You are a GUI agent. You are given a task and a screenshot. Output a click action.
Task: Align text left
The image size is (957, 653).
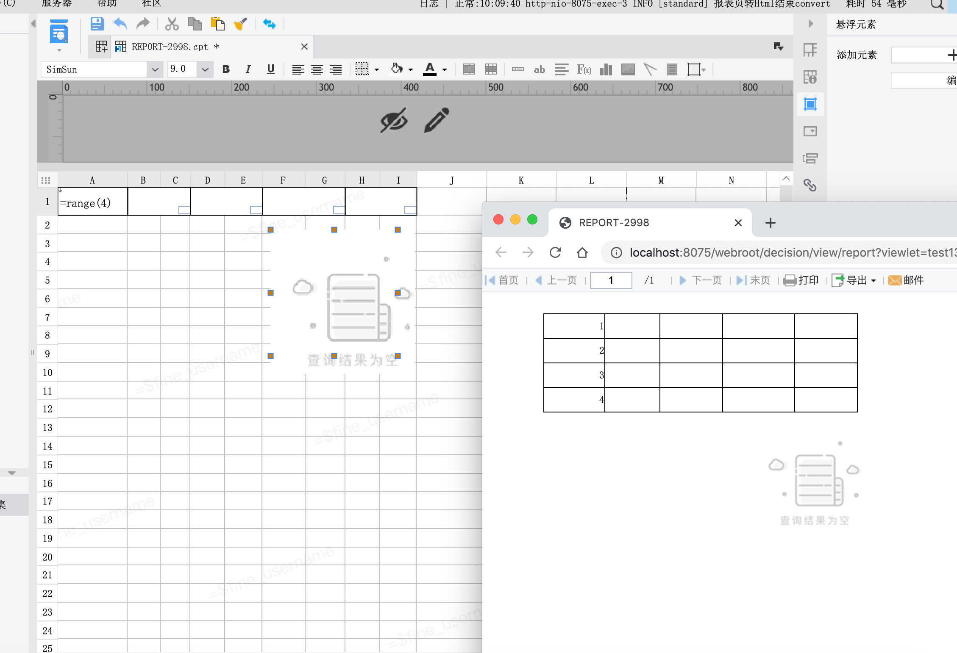click(x=298, y=69)
